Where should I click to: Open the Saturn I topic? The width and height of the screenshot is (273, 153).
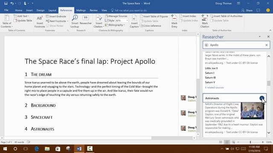[x=209, y=73]
